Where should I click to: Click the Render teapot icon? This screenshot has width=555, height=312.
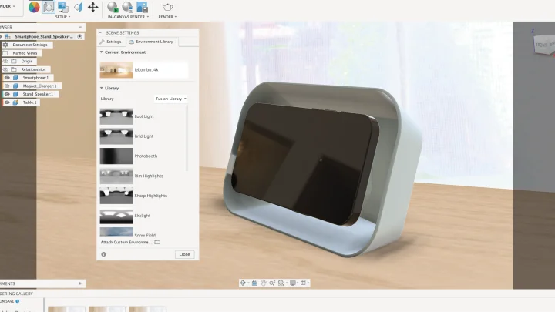[168, 7]
